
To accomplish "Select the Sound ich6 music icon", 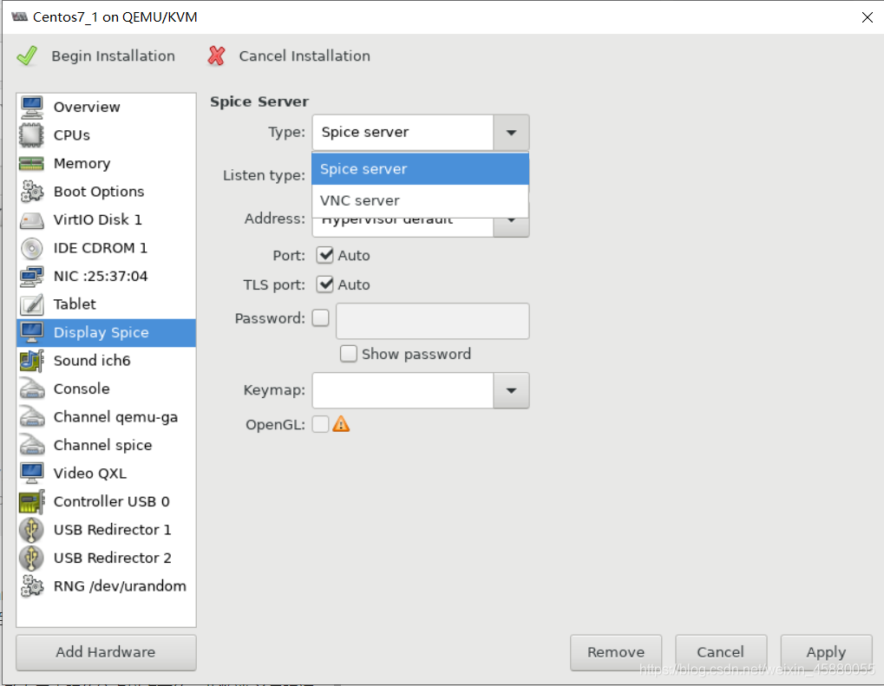I will [x=31, y=361].
